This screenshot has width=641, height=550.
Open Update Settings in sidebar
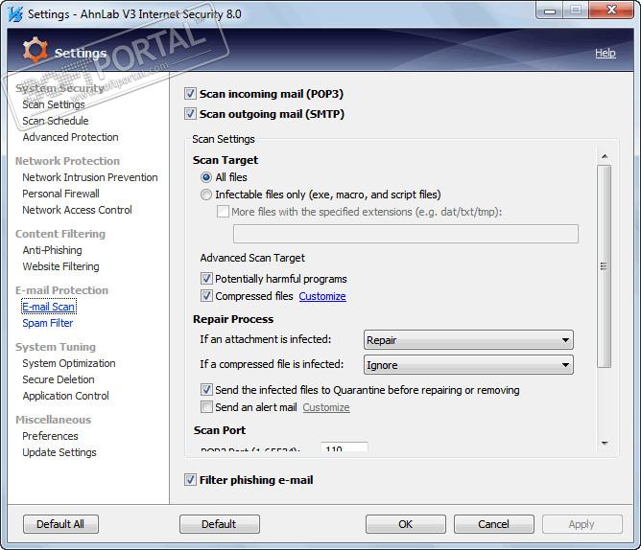[59, 452]
